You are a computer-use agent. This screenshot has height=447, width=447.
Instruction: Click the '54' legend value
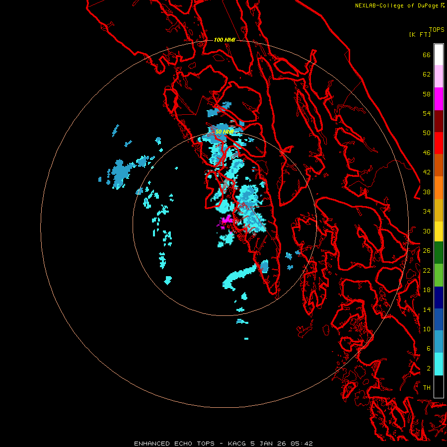point(427,113)
